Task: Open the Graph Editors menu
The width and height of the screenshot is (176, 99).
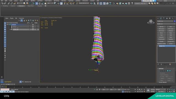Action: coord(48,1)
